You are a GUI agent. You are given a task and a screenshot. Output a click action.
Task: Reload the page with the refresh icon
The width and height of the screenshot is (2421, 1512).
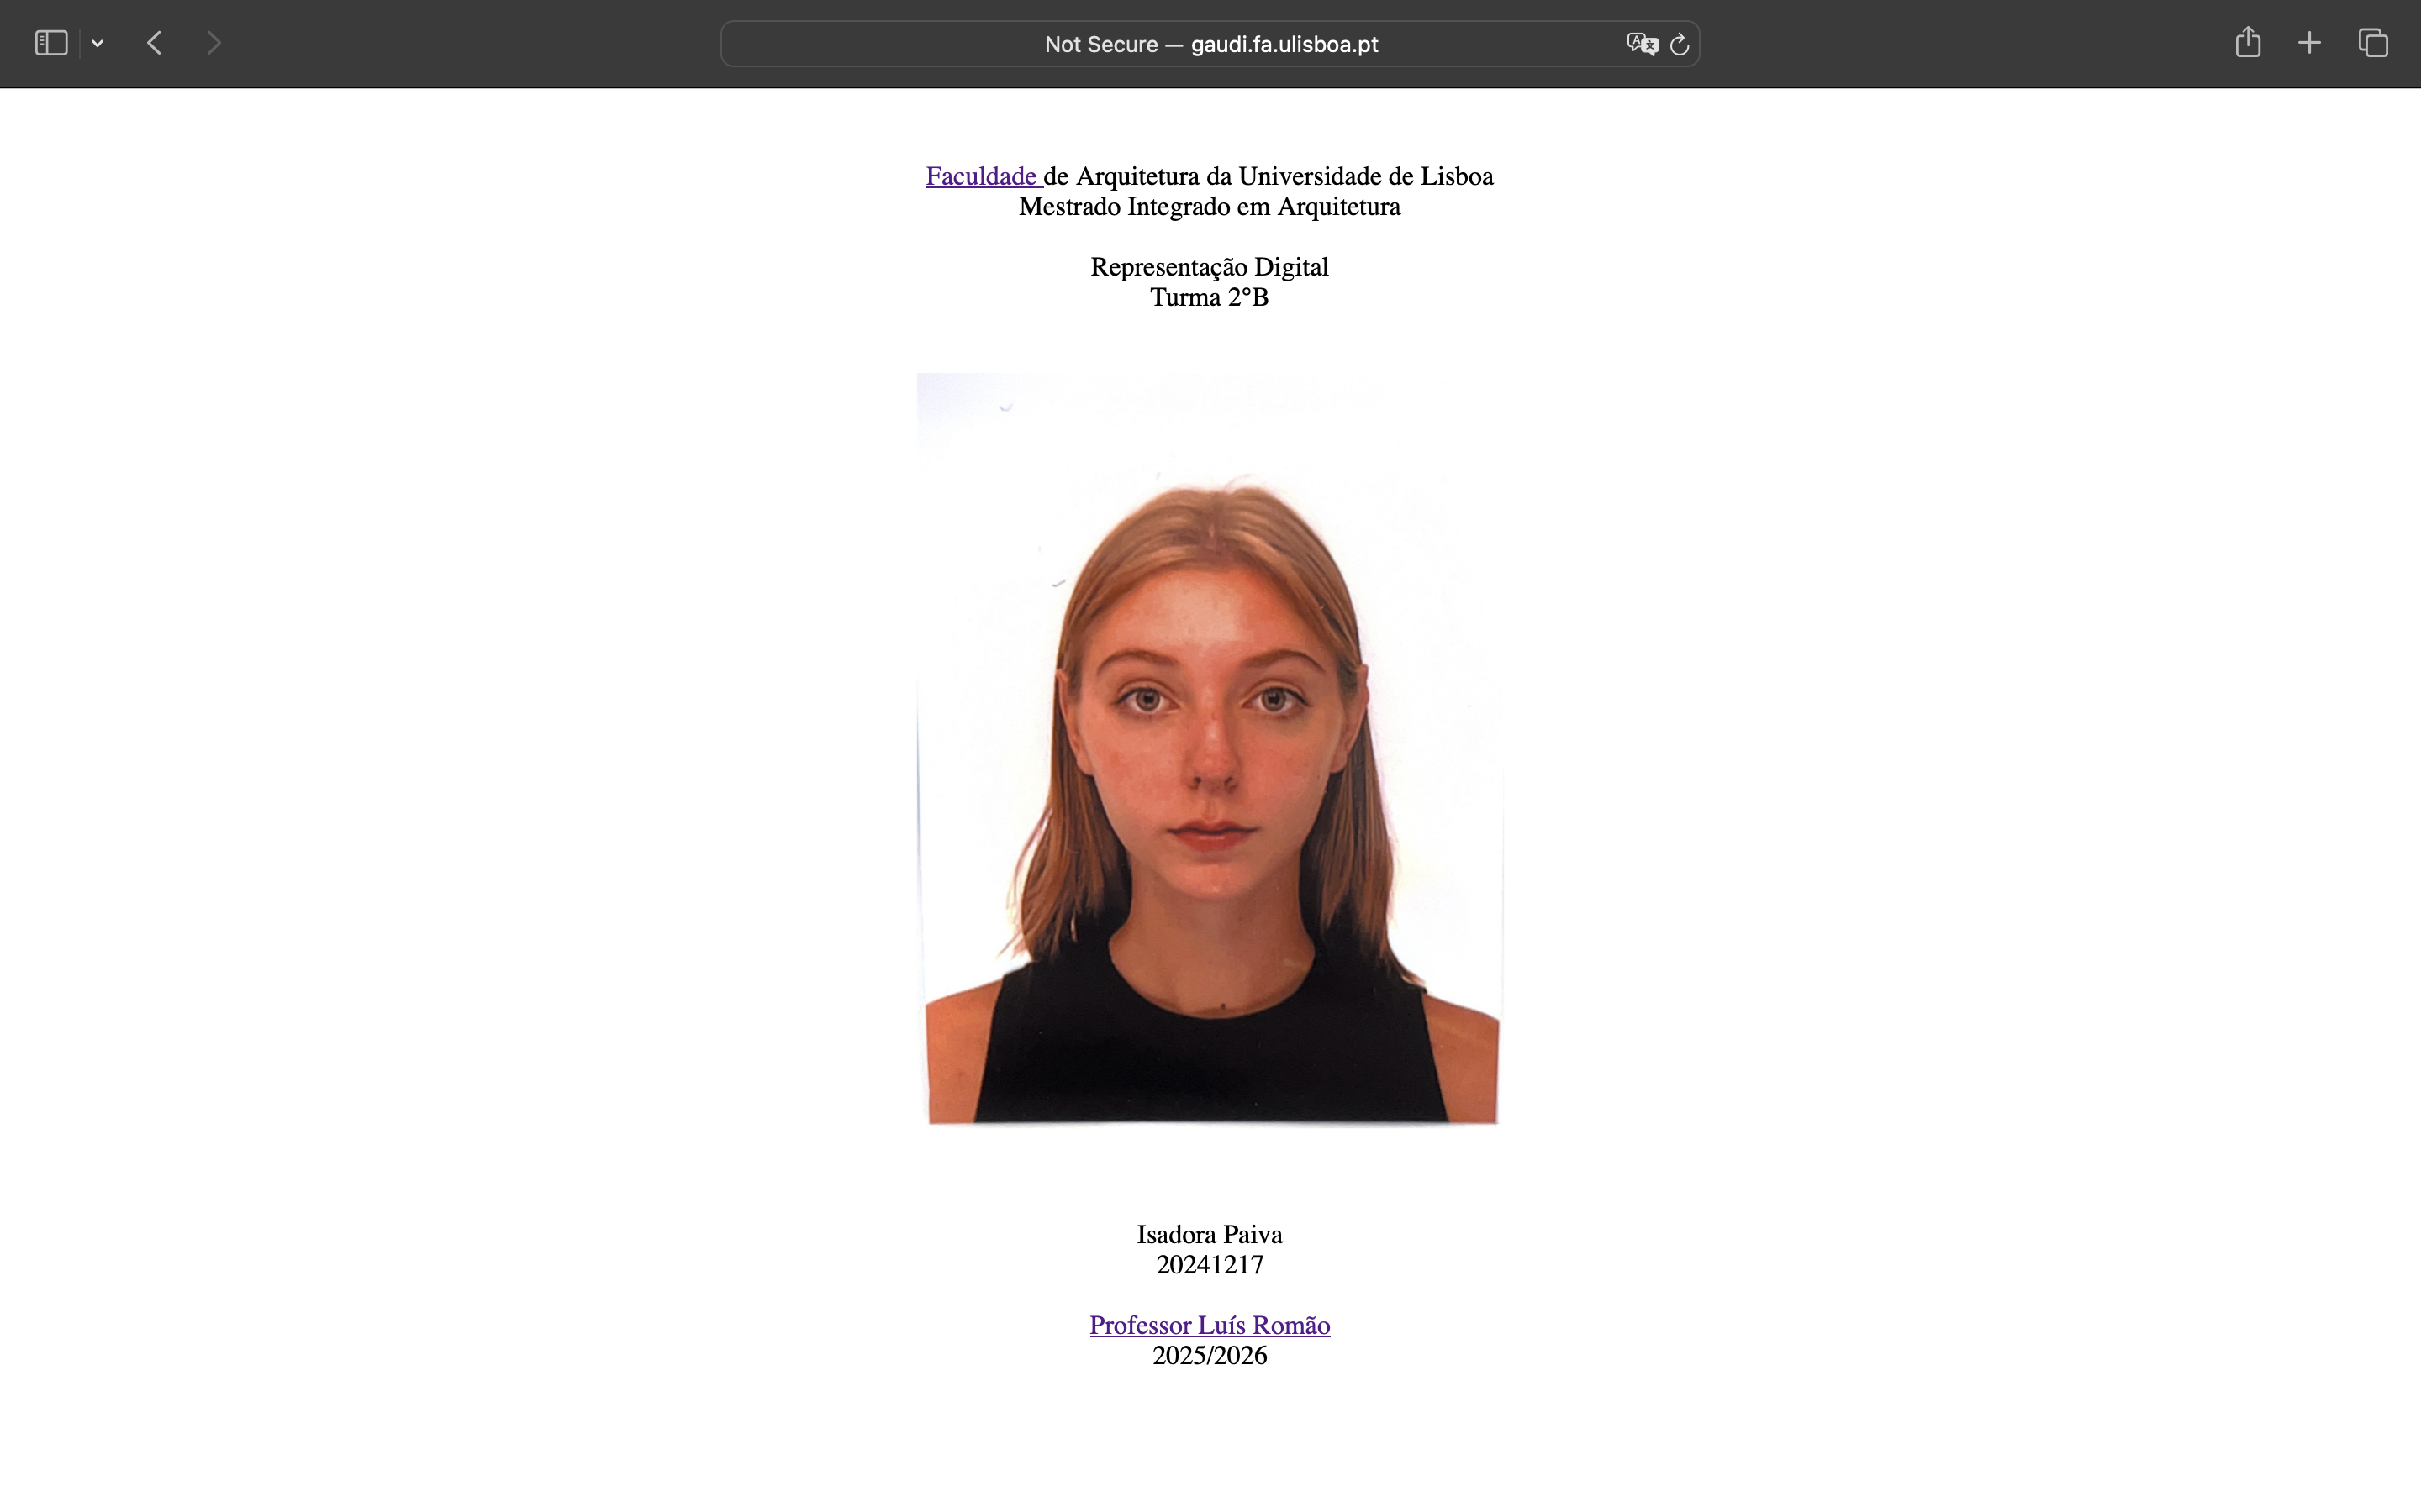(1680, 44)
